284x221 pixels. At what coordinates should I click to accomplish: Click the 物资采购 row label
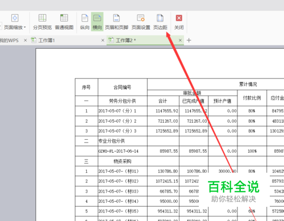click(122, 161)
